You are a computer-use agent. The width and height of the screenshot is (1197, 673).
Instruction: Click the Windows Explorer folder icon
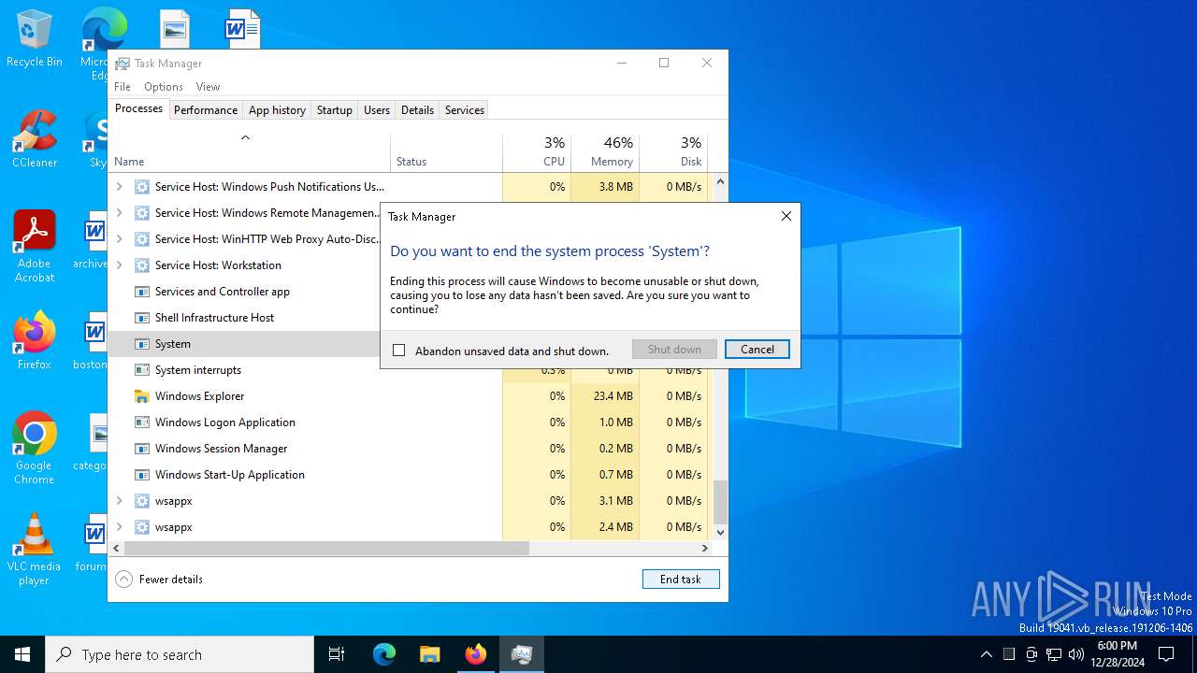click(x=142, y=396)
